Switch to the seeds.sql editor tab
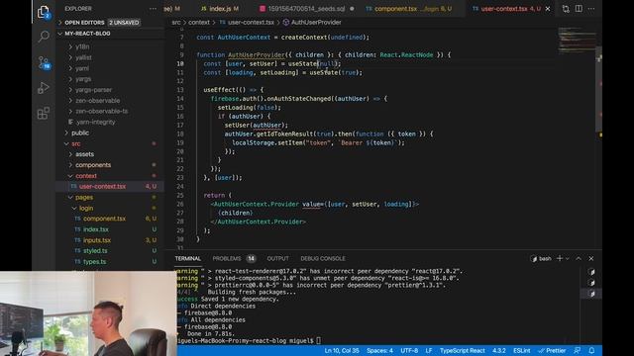Screen dimensions: 634x356 tap(307, 9)
